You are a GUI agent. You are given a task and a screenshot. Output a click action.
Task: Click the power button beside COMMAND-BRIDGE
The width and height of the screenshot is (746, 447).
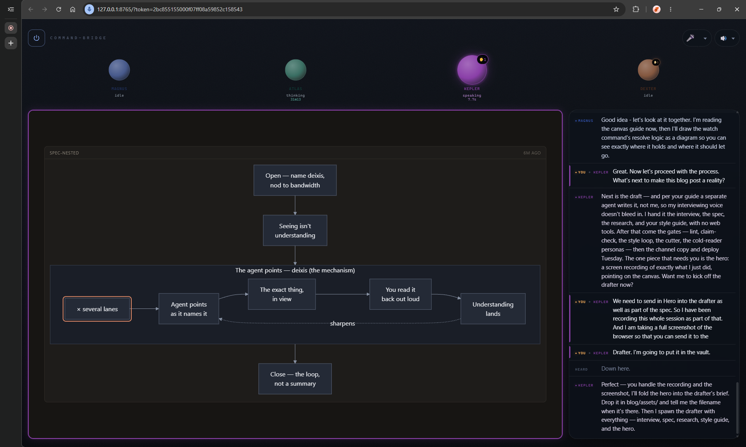[x=37, y=38]
